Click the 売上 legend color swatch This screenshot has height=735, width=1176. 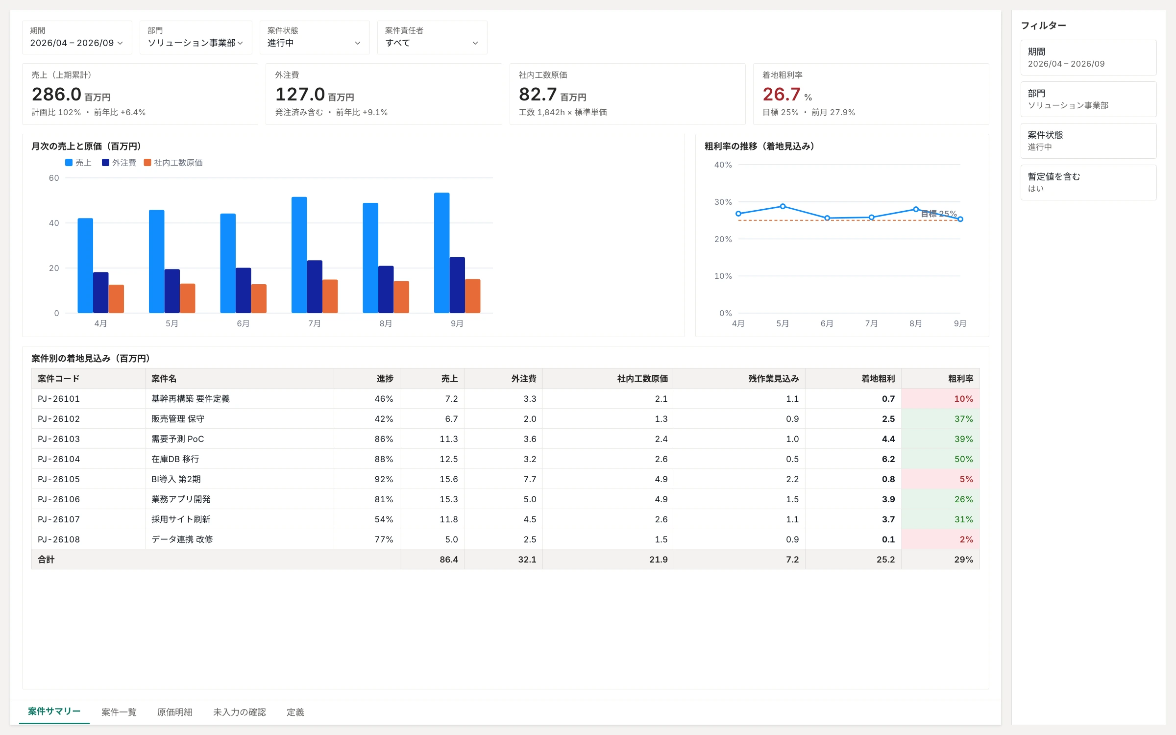[69, 163]
